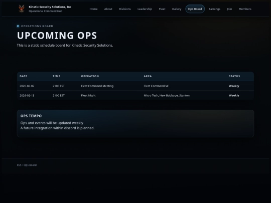Open the Members page
271x203 pixels.
(x=245, y=9)
